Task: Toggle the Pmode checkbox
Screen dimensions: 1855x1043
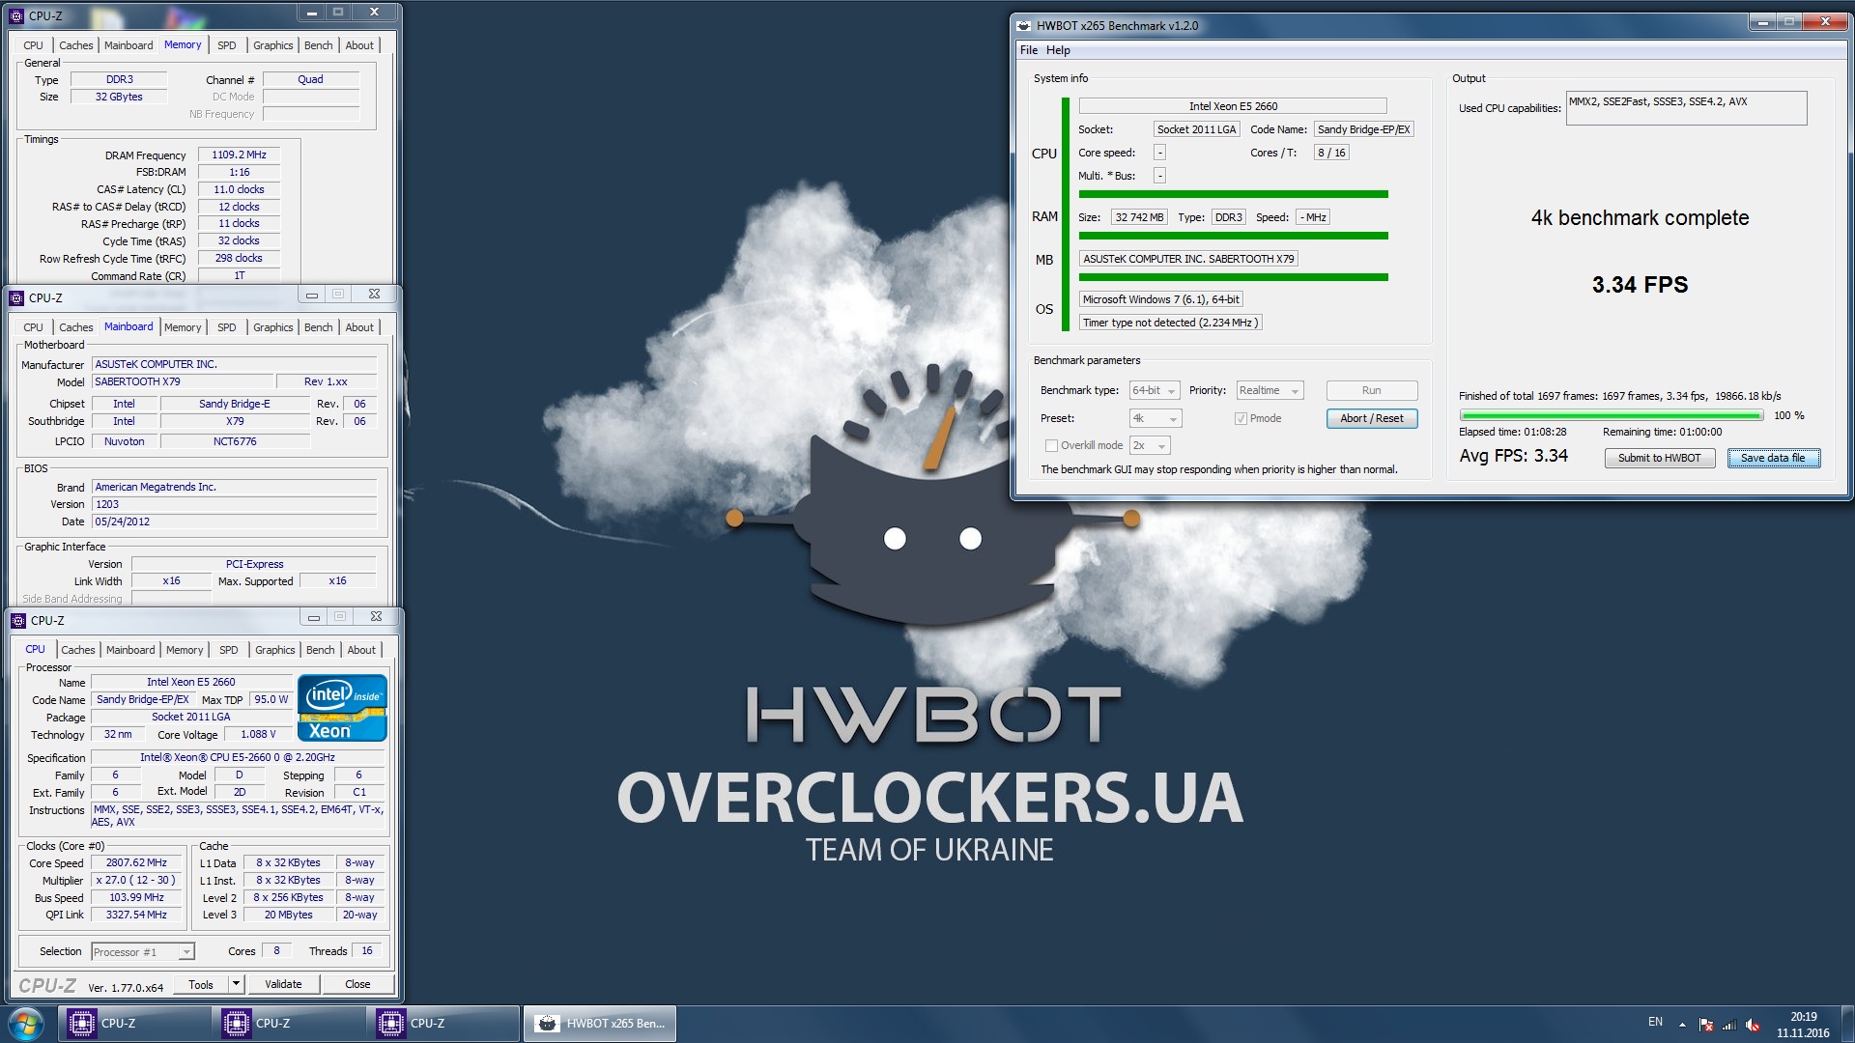Action: tap(1241, 418)
